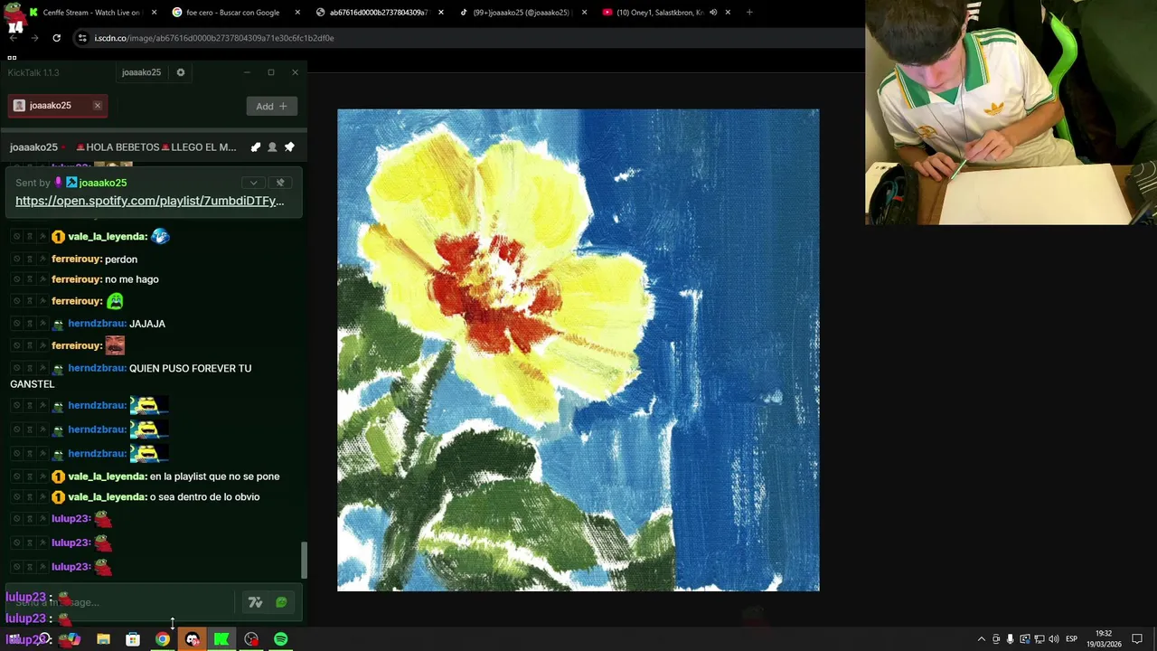Switch to the TikTok joaaako25 tab

pyautogui.click(x=522, y=13)
